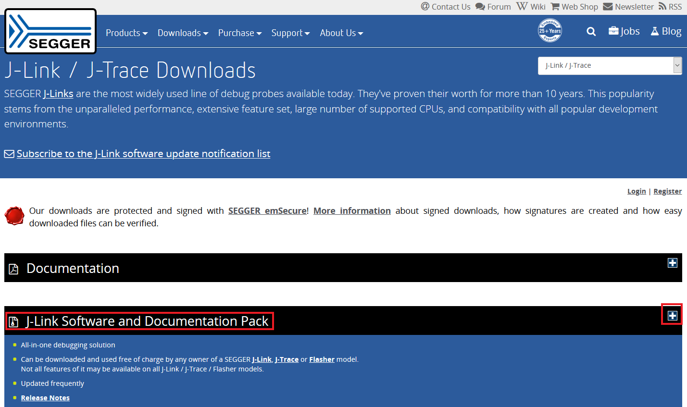Open the About Us menu
Screen dimensions: 687x407
(341, 33)
